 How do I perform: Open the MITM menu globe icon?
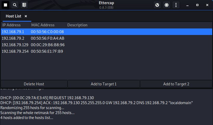[x=157, y=5]
